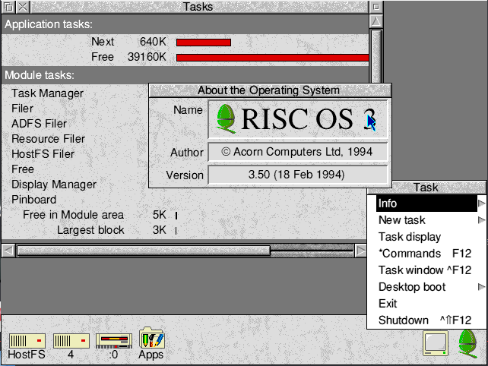Select the Task Manager module task
The image size is (488, 366).
[47, 93]
